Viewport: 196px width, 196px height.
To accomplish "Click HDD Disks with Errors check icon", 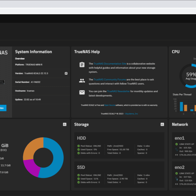I will 78,153.
